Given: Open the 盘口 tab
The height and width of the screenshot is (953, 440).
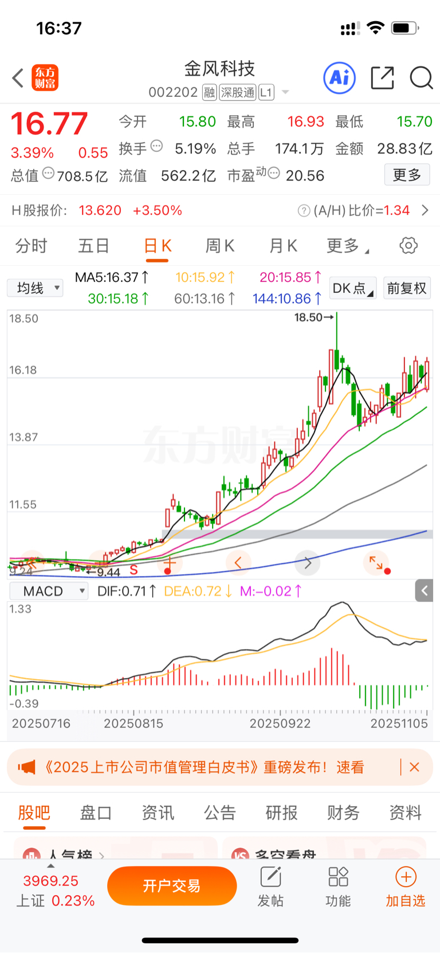Looking at the screenshot, I should (x=96, y=813).
